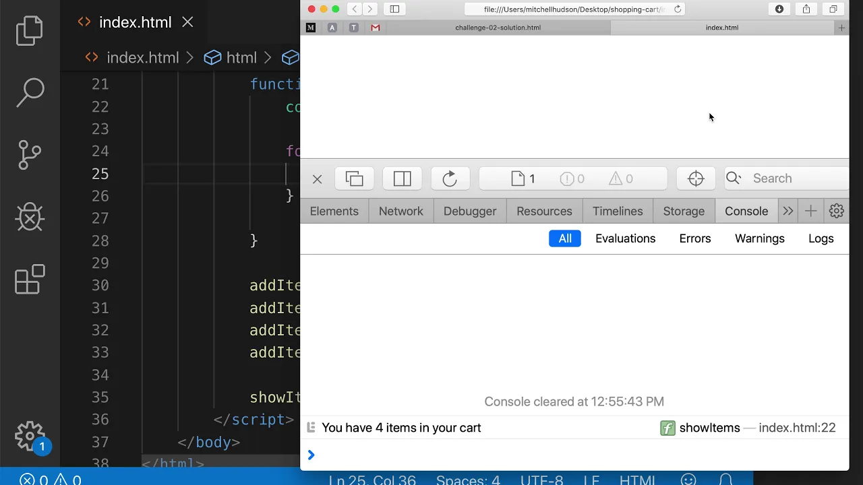The image size is (863, 485).
Task: Open the Search view in VS Code
Action: (x=30, y=93)
